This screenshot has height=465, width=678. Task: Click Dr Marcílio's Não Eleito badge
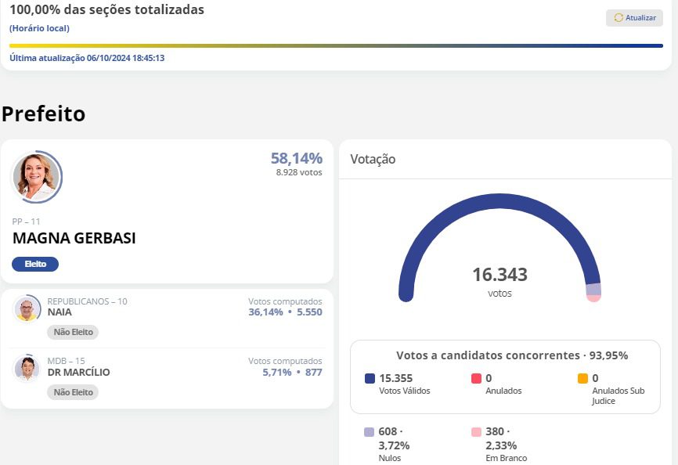(x=73, y=392)
